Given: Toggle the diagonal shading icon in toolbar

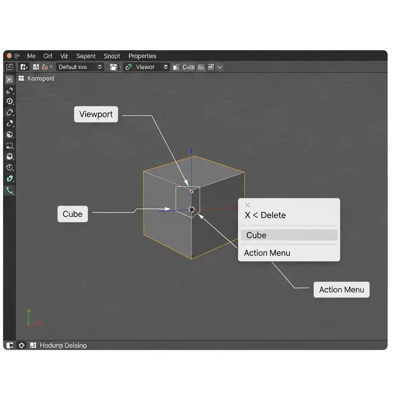Looking at the screenshot, I should pyautogui.click(x=201, y=67).
